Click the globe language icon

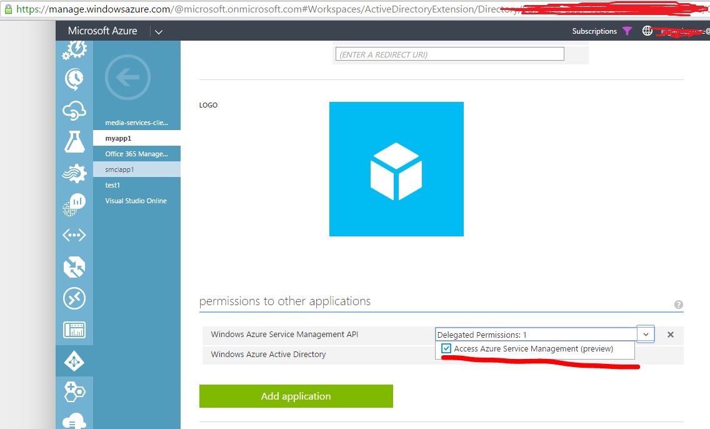(647, 31)
